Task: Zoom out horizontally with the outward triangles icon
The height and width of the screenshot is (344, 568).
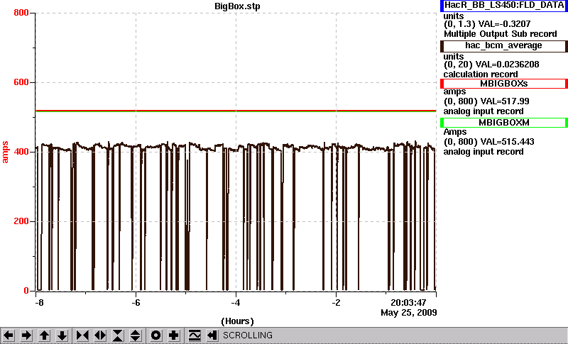Action: tap(100, 335)
